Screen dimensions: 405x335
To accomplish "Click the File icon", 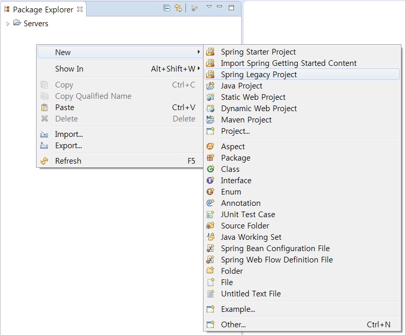I will (210, 282).
